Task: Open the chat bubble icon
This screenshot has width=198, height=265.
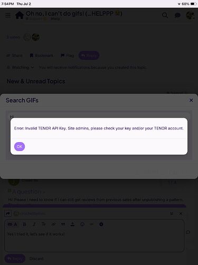Action: pos(177,15)
